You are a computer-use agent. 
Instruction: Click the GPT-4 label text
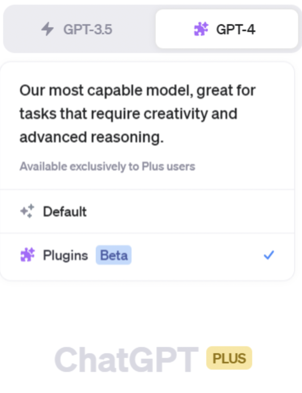tap(236, 29)
